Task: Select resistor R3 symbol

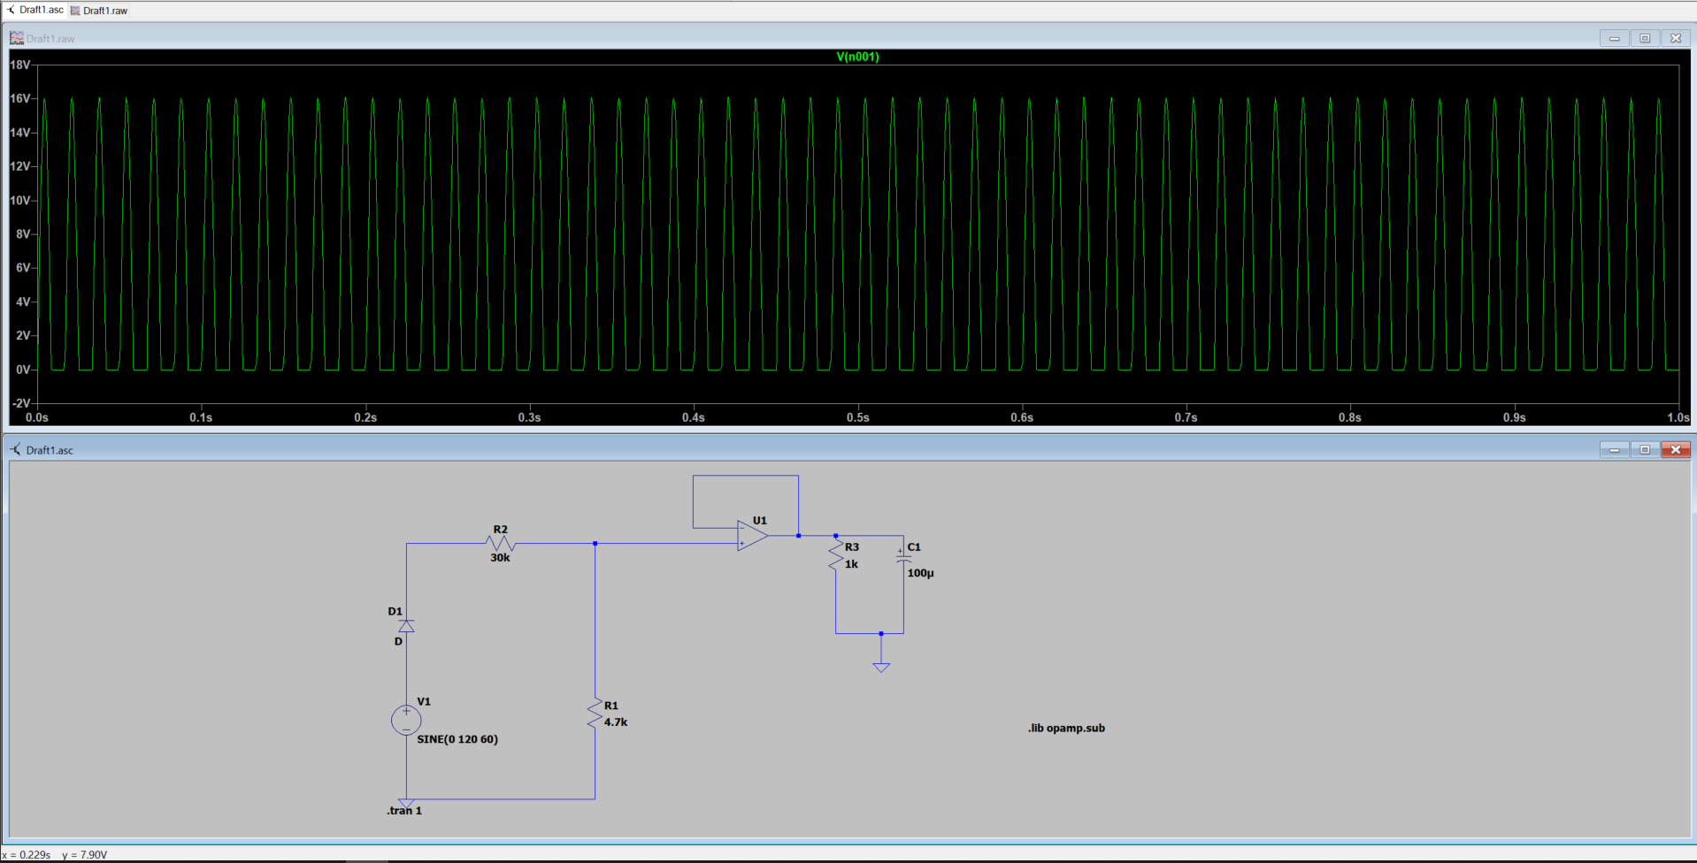Action: pyautogui.click(x=835, y=555)
